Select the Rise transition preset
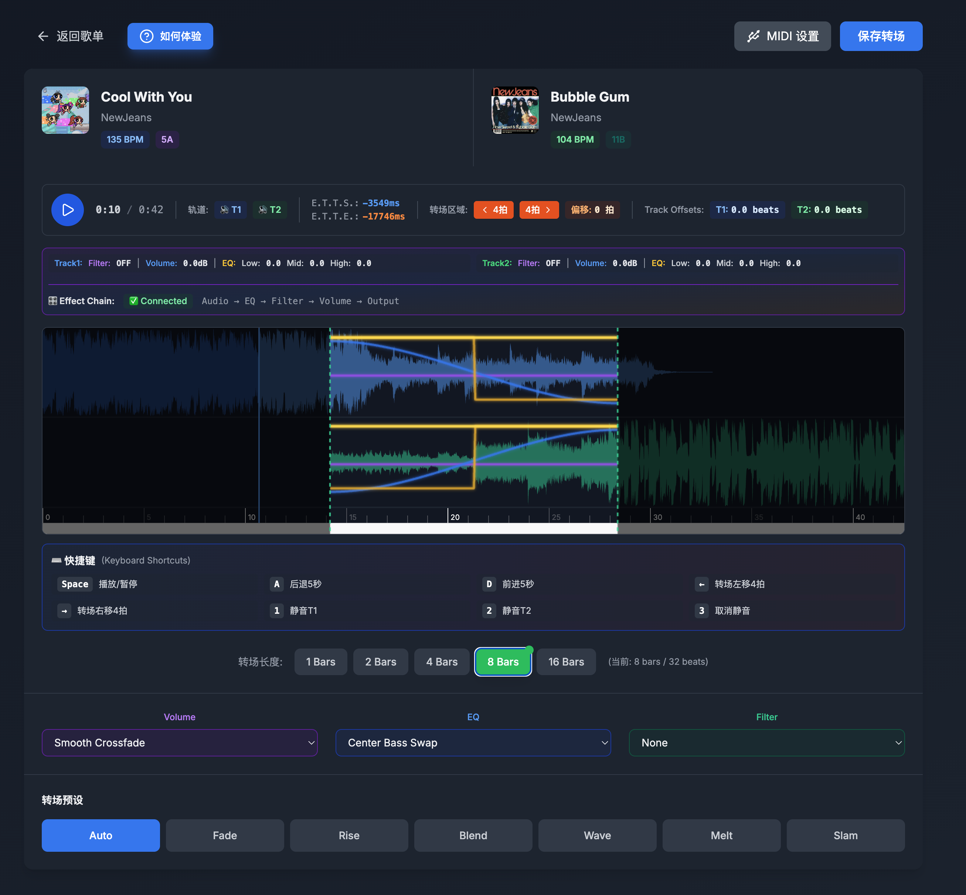This screenshot has height=895, width=966. point(348,836)
